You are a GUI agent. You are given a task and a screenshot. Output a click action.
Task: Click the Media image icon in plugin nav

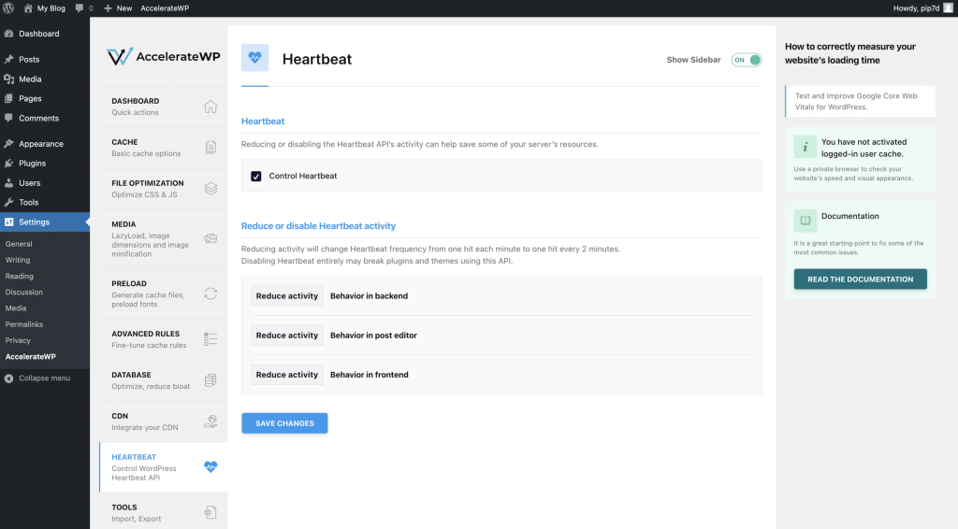(x=210, y=238)
